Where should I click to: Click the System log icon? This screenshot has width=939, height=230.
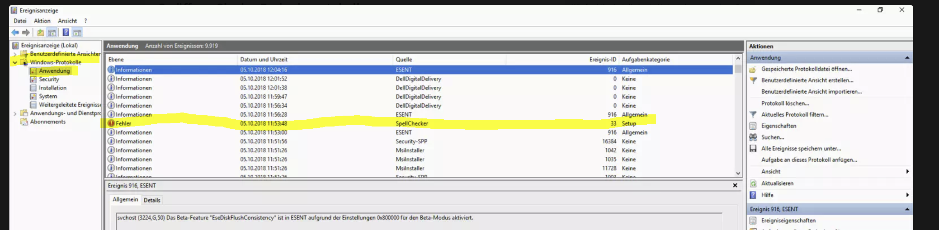[x=33, y=96]
